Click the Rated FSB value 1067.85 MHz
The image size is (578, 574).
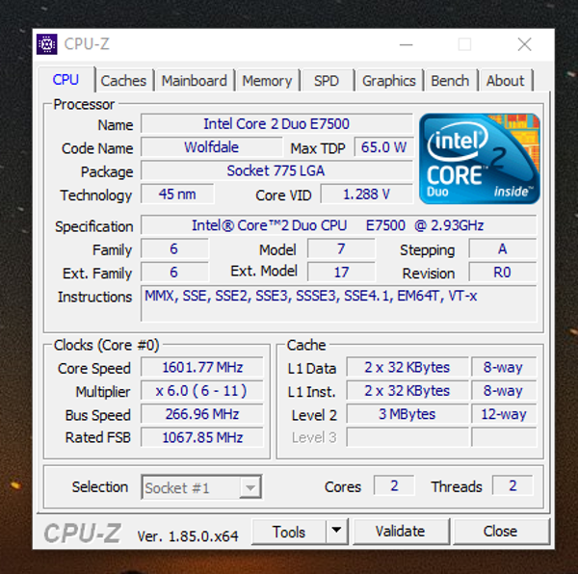point(202,437)
